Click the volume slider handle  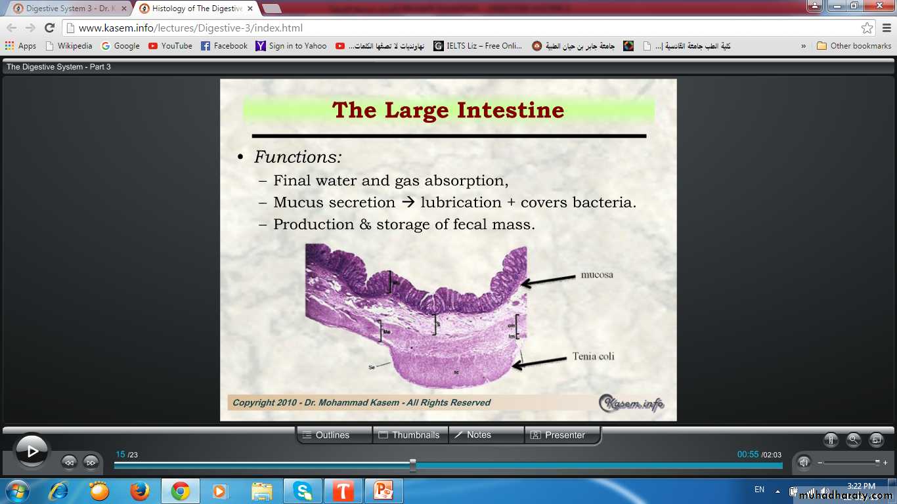[877, 462]
